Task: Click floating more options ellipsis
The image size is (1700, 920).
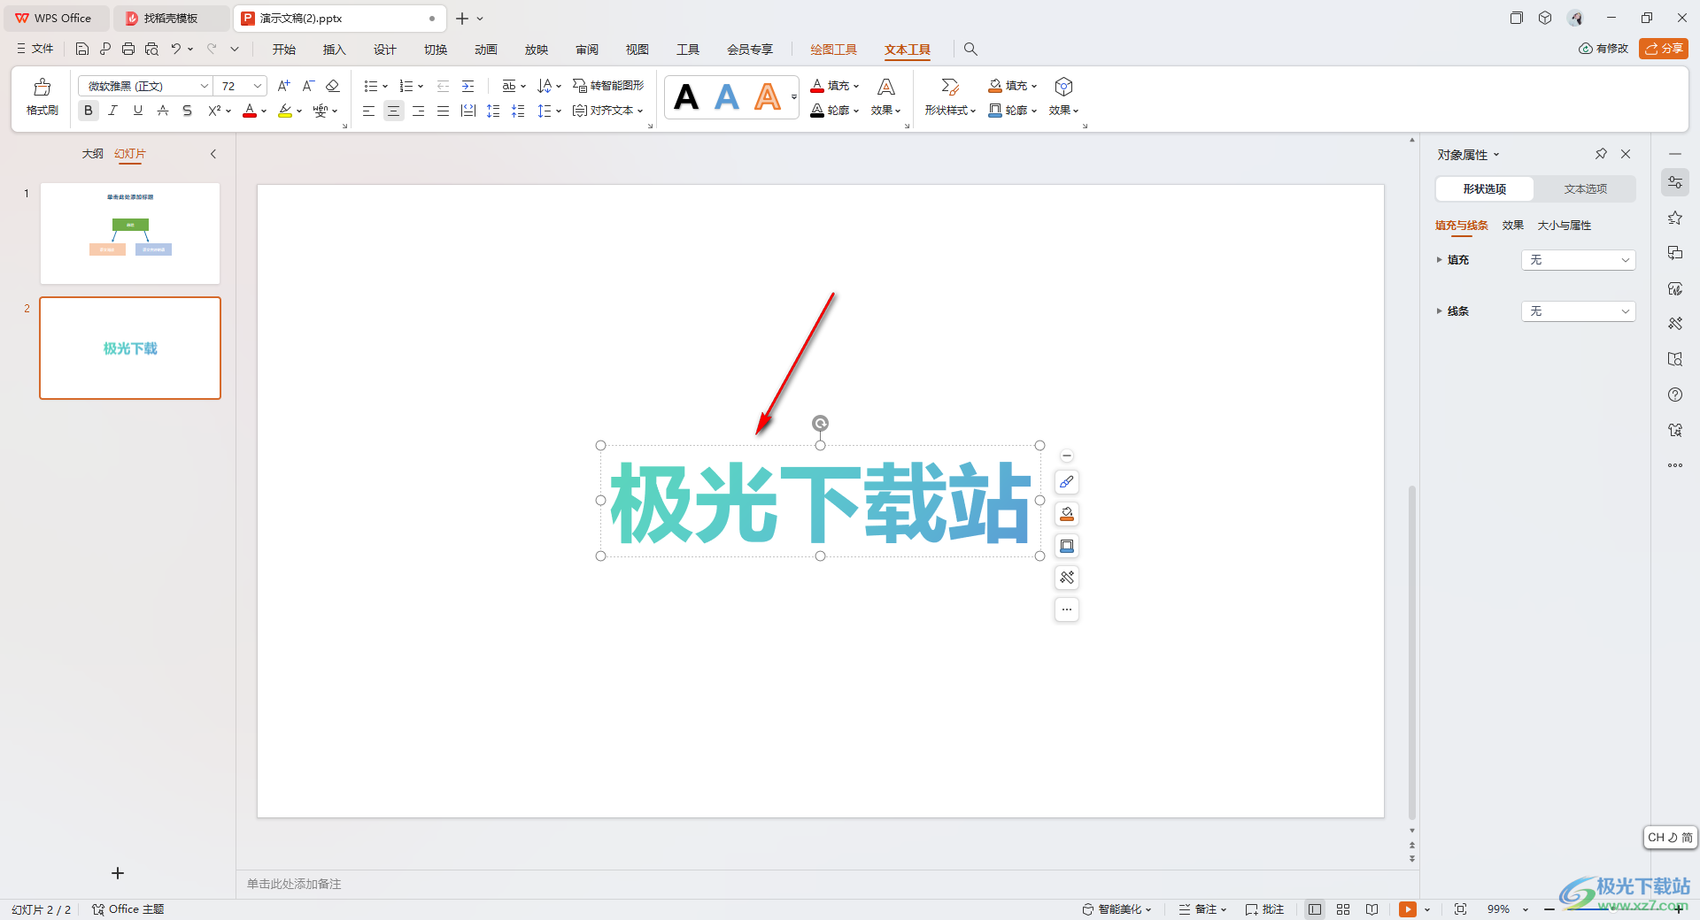Action: coord(1067,609)
